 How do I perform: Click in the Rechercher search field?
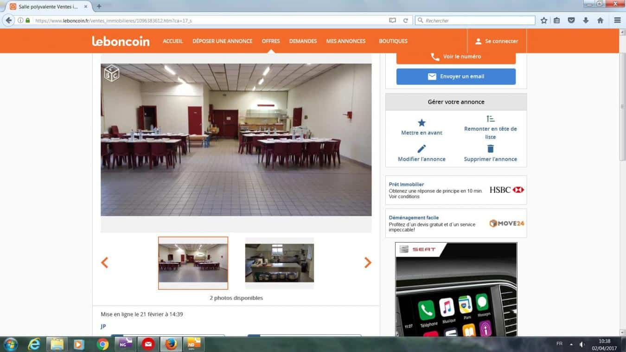(478, 20)
